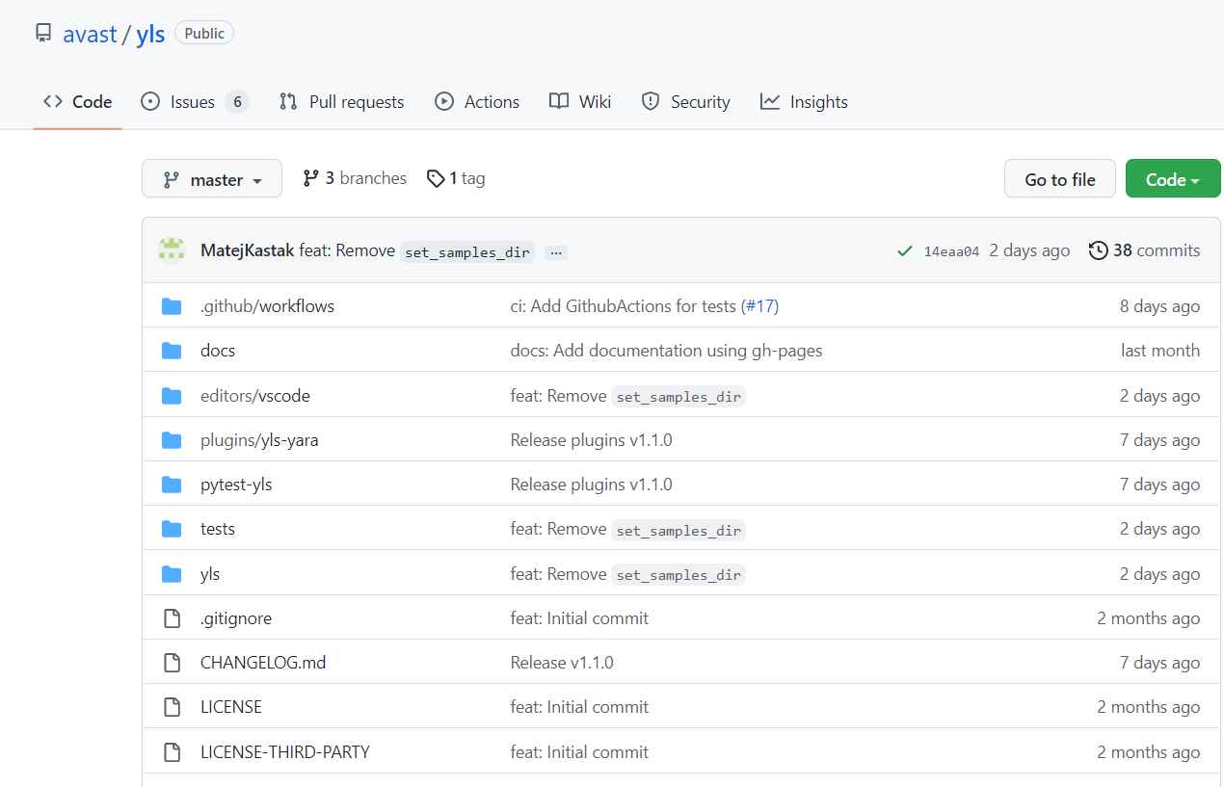Click the tag icon before 1 tag
Image resolution: width=1224 pixels, height=787 pixels.
point(436,178)
